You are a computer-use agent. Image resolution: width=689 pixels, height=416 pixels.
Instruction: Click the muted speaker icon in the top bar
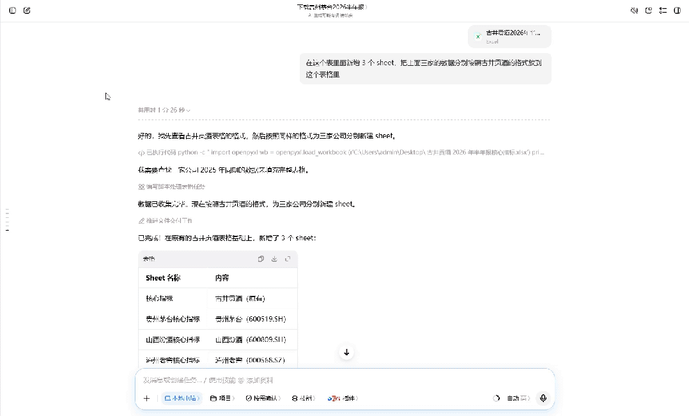click(x=634, y=10)
